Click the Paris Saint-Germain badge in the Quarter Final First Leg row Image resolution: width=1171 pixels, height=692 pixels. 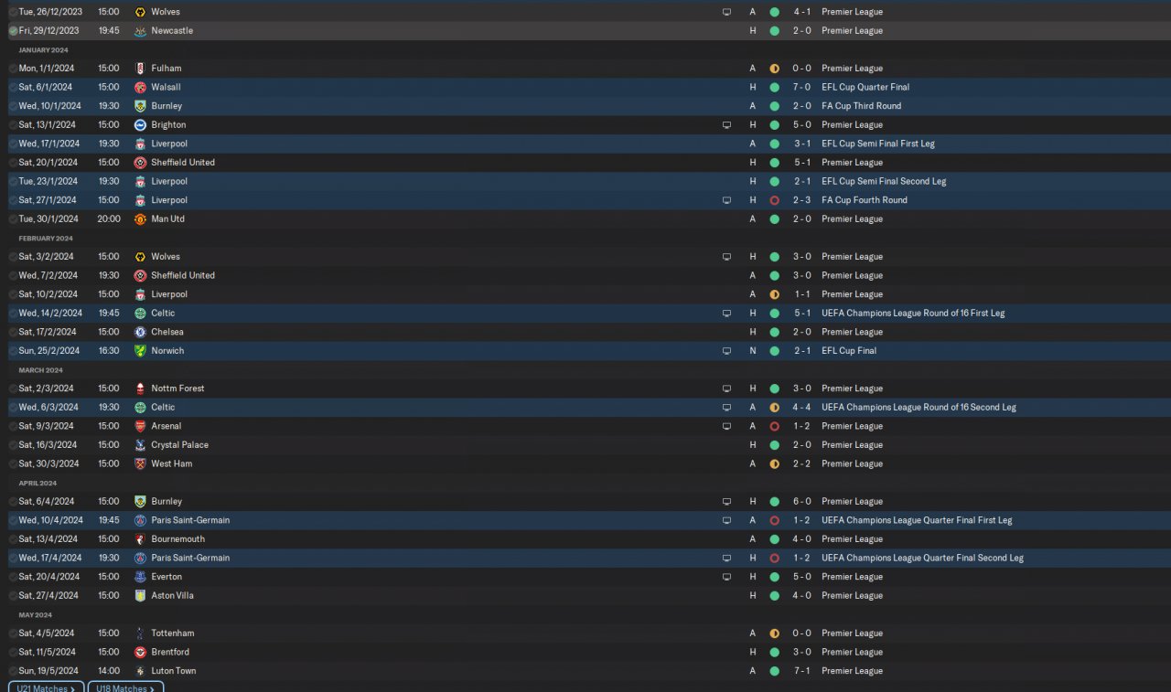[140, 521]
